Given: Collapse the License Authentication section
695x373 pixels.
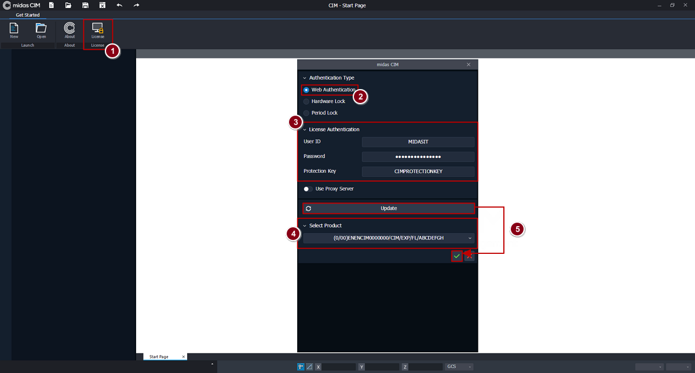Looking at the screenshot, I should click(305, 130).
